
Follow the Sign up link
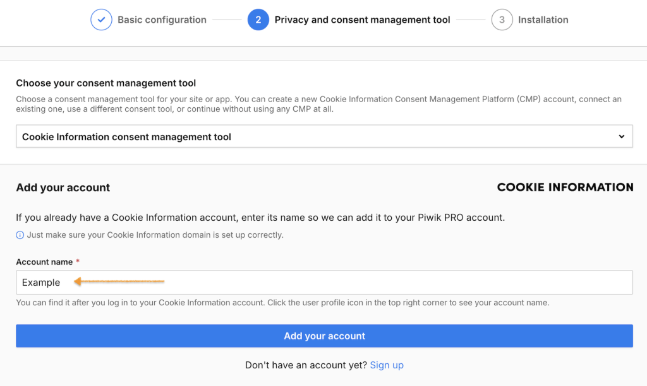(387, 365)
